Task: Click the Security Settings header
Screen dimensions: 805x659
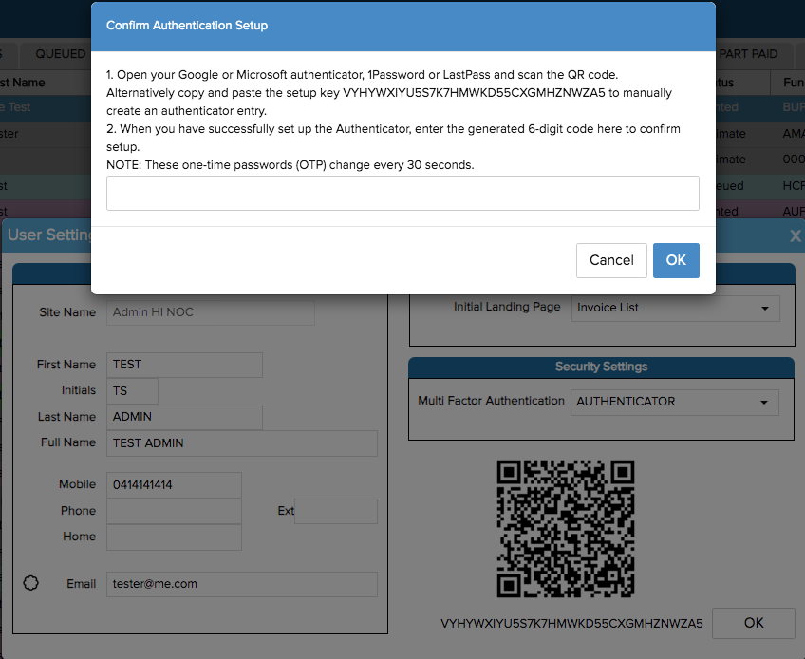Action: pos(601,367)
